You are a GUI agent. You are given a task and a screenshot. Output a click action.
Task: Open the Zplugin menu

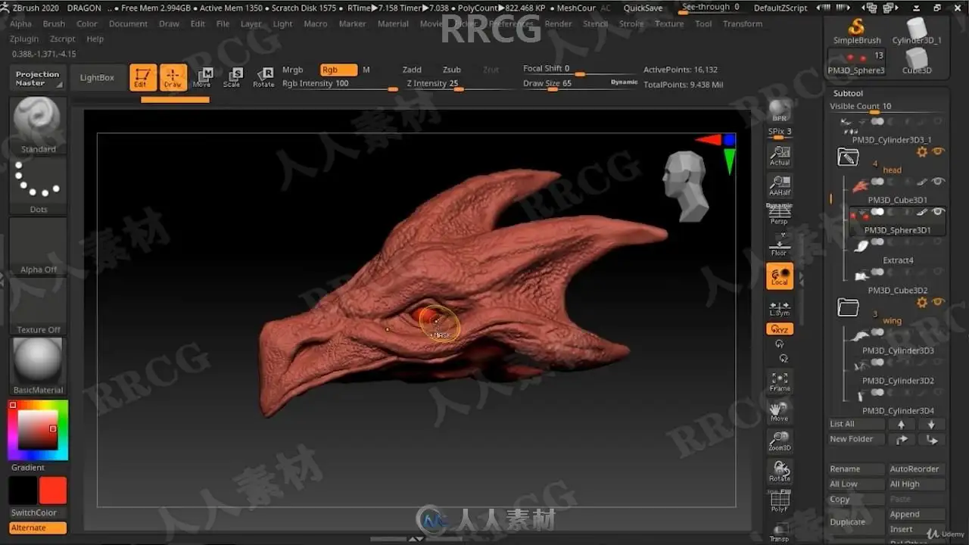pos(24,39)
